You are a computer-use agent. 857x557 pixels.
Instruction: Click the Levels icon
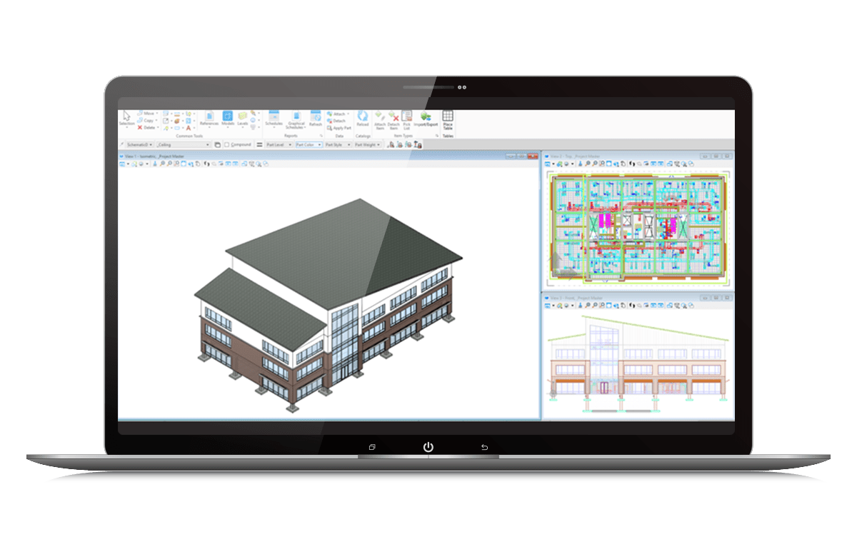(243, 119)
